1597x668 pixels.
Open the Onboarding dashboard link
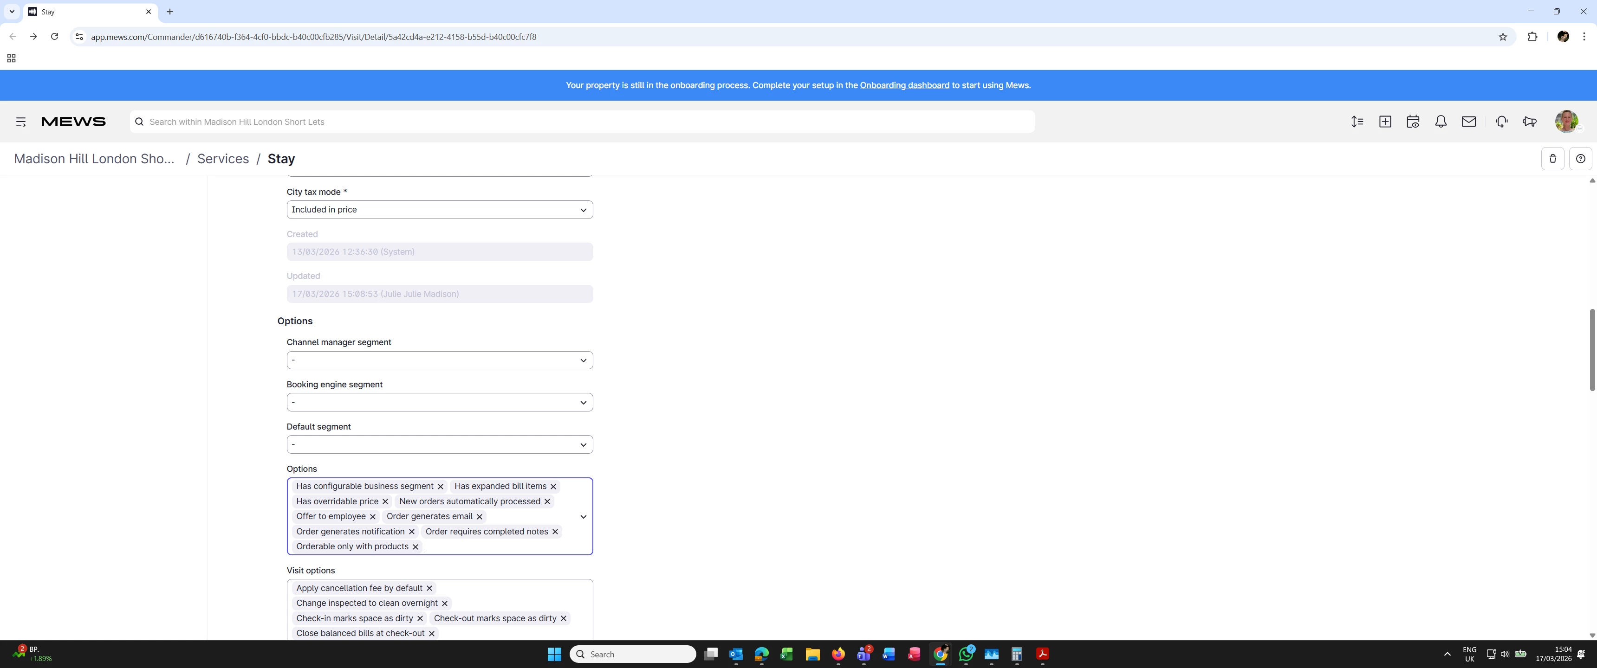904,85
